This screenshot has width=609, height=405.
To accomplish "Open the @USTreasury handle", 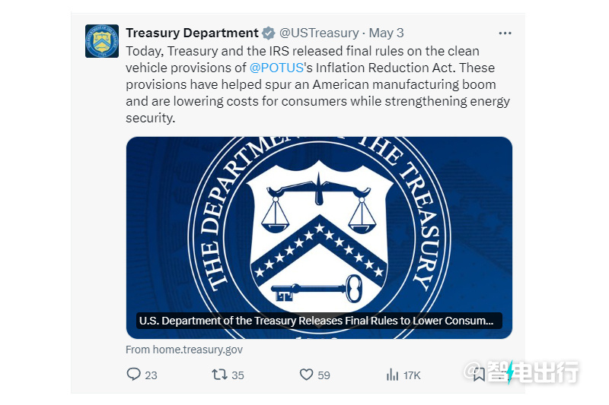I will (319, 33).
